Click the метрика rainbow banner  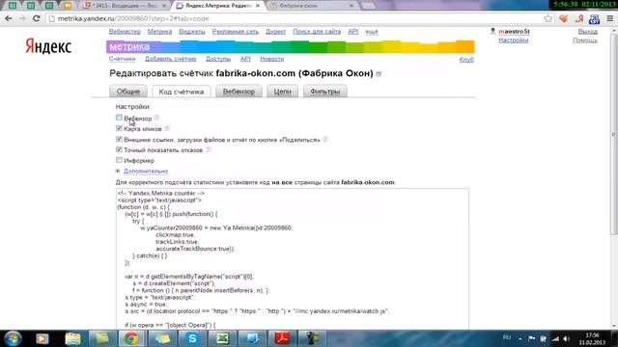pos(291,46)
